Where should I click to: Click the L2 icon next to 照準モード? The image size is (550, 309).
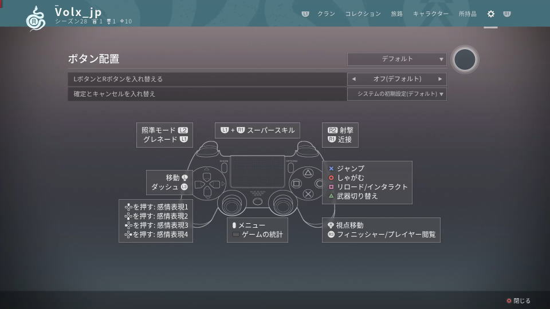183,130
